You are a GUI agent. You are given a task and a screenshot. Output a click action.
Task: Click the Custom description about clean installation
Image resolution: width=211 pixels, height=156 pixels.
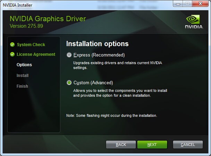[x=120, y=93]
